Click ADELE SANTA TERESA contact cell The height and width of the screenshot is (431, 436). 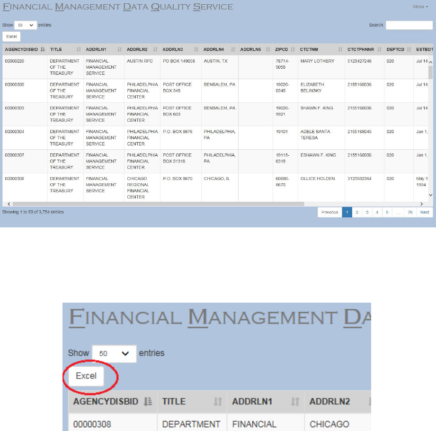(x=321, y=138)
